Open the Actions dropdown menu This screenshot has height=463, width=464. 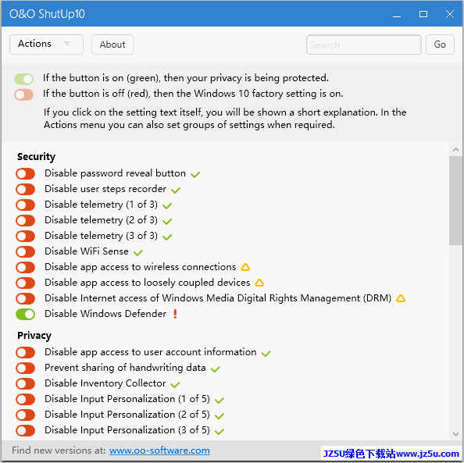click(x=46, y=45)
